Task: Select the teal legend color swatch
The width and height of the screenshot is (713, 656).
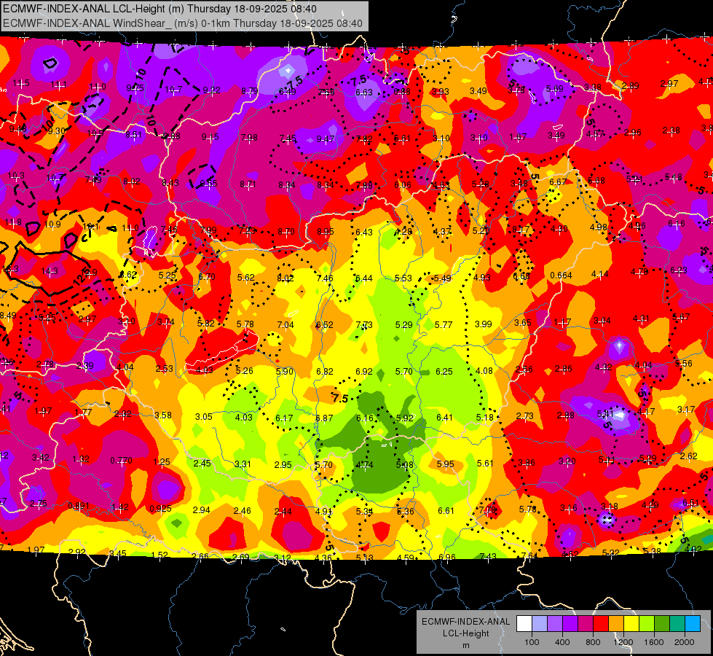Action: pyautogui.click(x=677, y=624)
